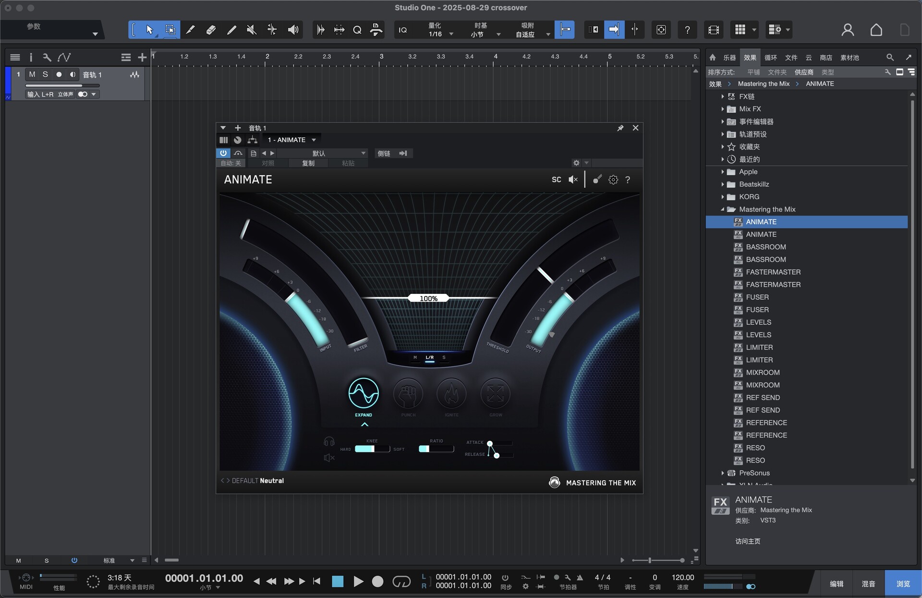Toggle loop playback in transport
Image resolution: width=922 pixels, height=598 pixels.
coord(401,582)
